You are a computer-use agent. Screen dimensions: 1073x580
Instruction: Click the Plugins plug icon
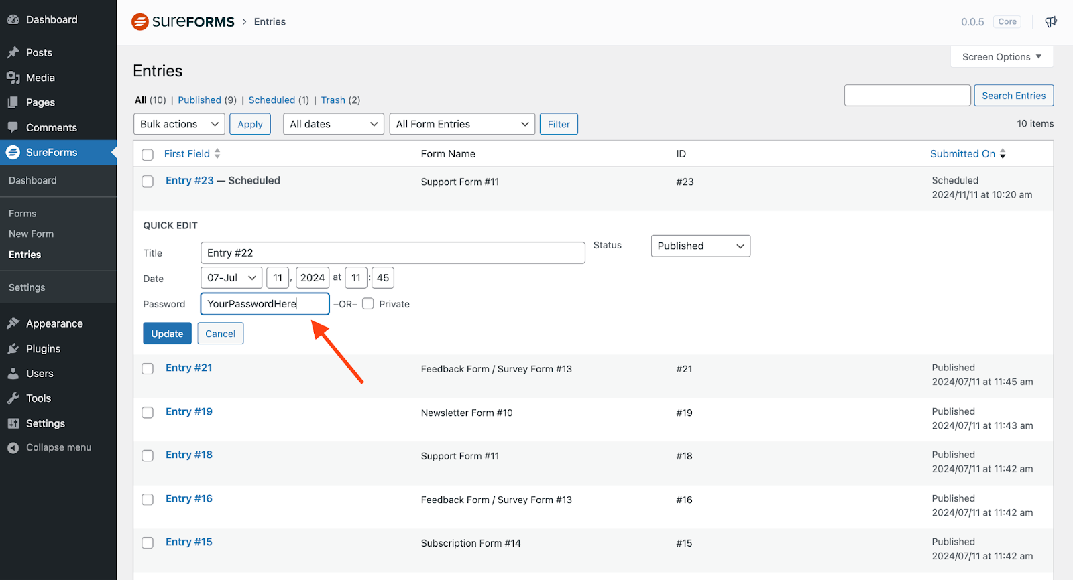(x=13, y=349)
